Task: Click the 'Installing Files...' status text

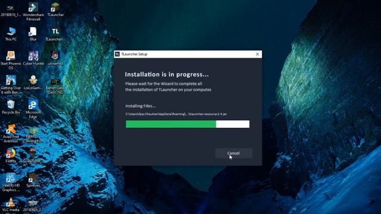Action: [x=140, y=106]
